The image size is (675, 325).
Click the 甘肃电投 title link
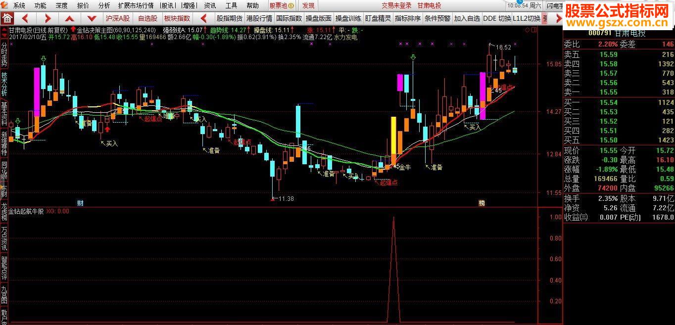tap(429, 5)
